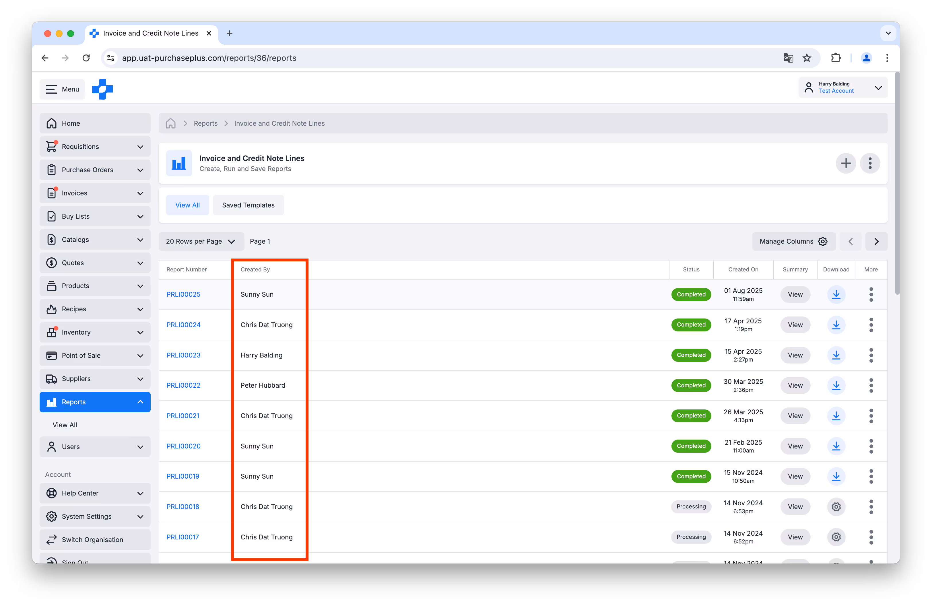
Task: Click View summary for PRLI00021
Action: 795,416
